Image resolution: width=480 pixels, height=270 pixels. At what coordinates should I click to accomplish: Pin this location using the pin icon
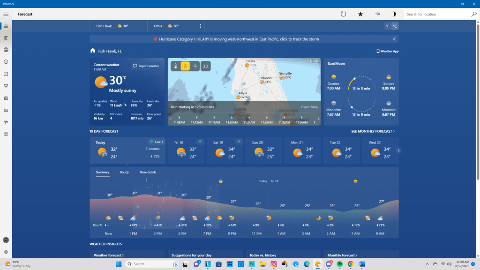(x=377, y=14)
